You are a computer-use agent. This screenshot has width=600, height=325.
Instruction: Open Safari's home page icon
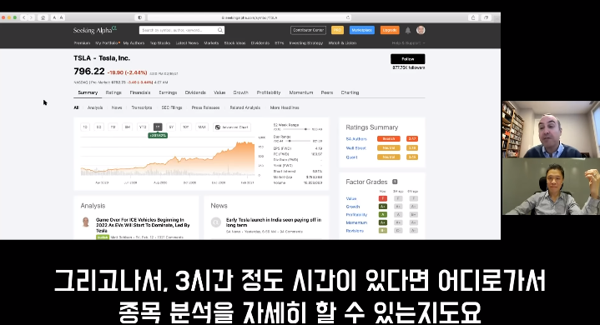[43, 17]
